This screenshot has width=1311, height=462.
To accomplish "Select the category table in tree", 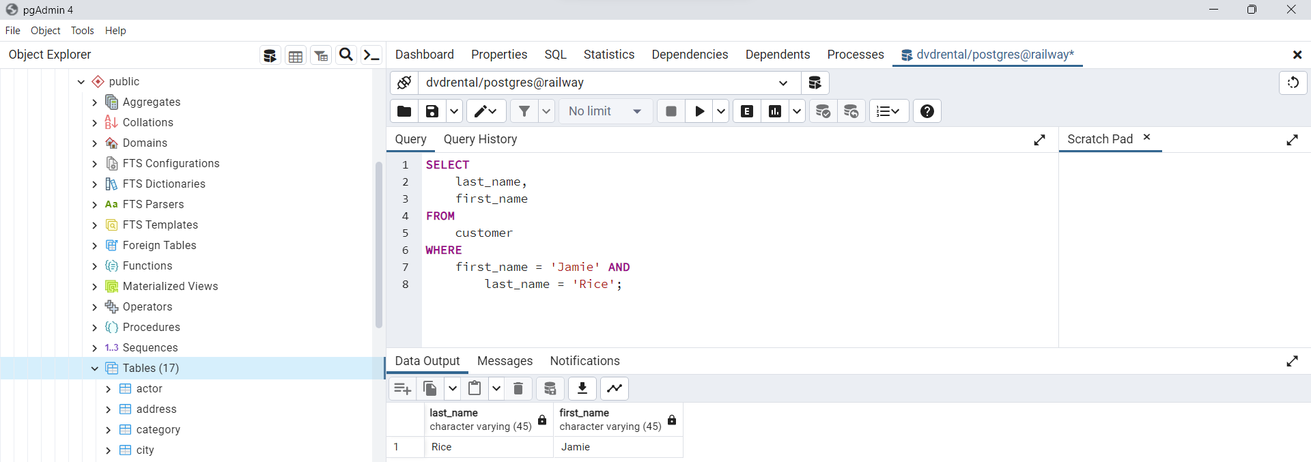I will [x=158, y=430].
